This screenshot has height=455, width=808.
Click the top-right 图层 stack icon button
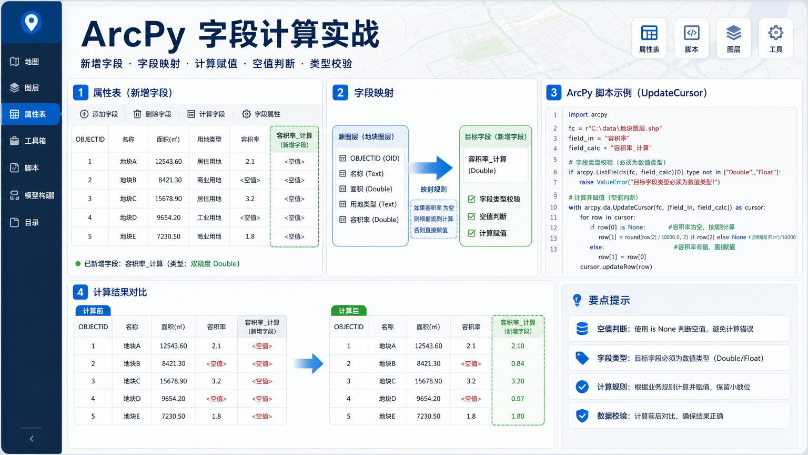point(734,38)
